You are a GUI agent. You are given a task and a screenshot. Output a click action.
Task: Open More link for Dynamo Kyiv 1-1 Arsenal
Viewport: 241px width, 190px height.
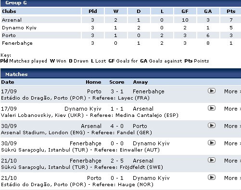[232, 109]
